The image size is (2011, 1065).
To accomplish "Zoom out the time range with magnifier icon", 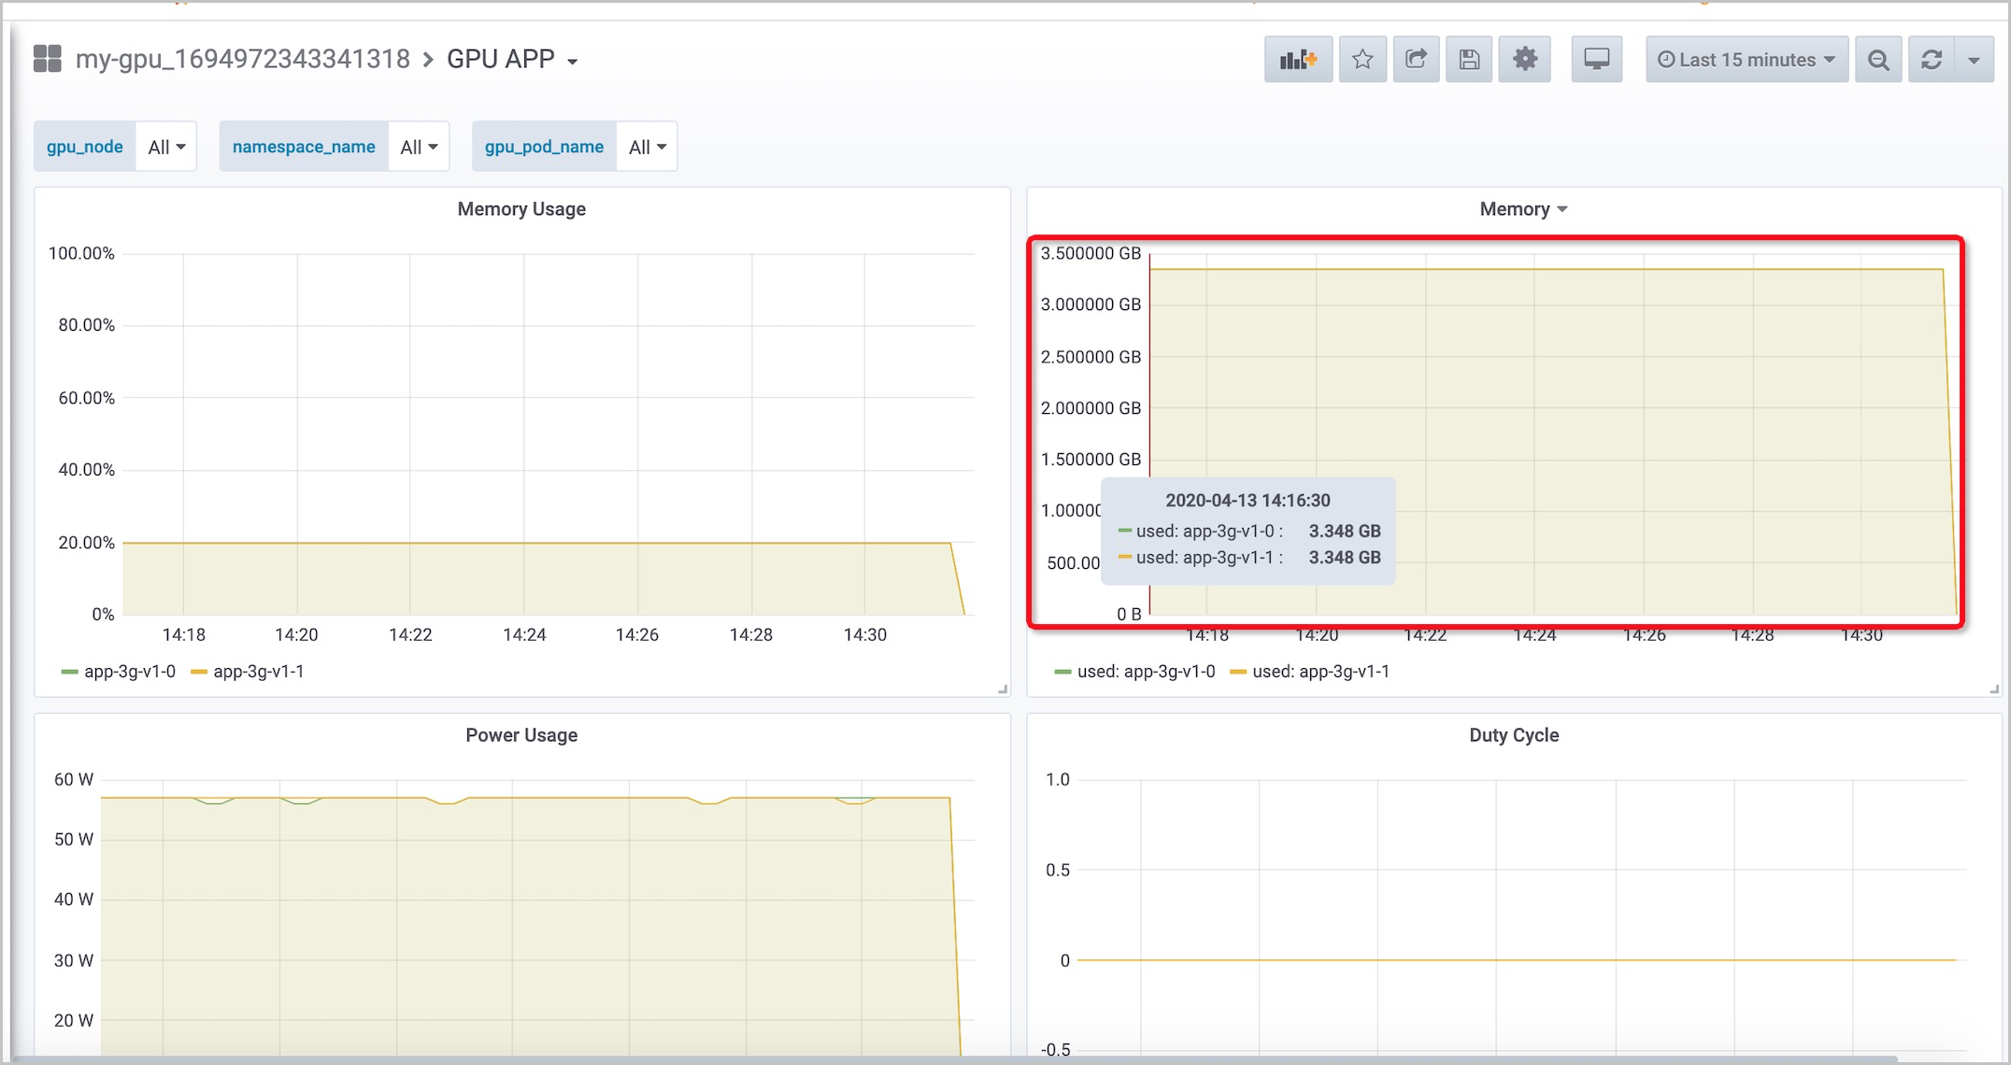I will (1878, 59).
